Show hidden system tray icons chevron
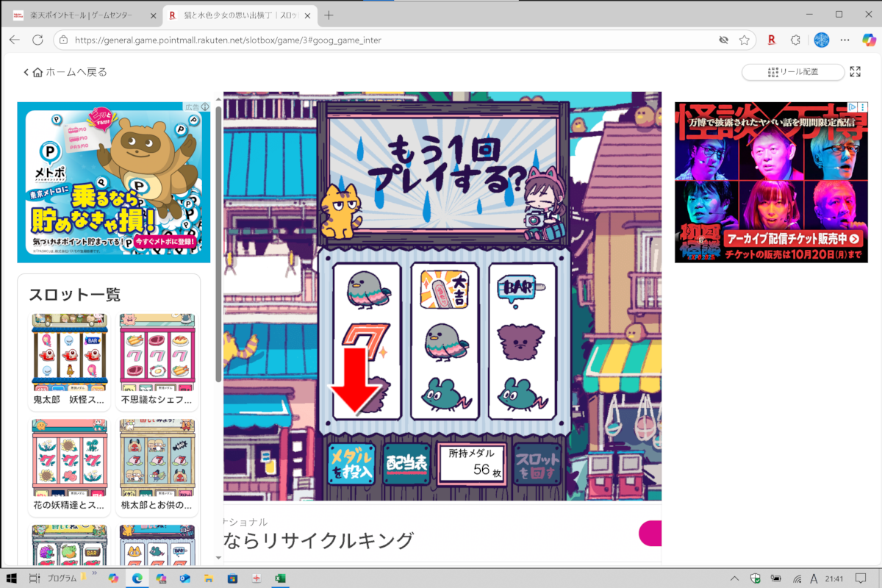The image size is (882, 588). coord(734,578)
